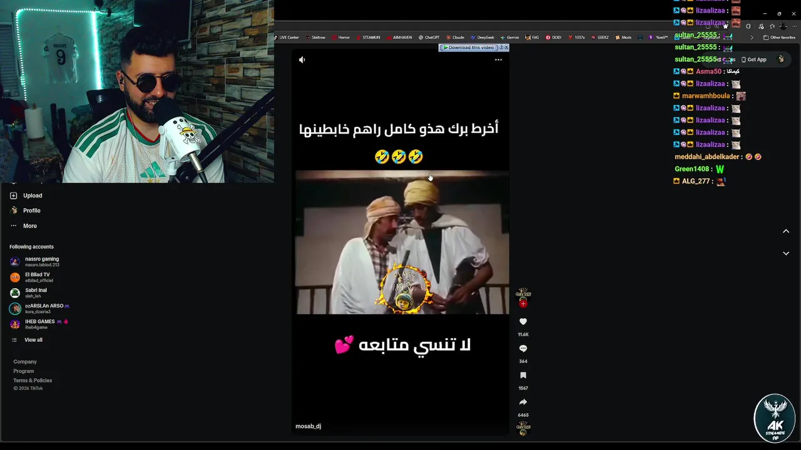Close the Download this video overlay

506,47
